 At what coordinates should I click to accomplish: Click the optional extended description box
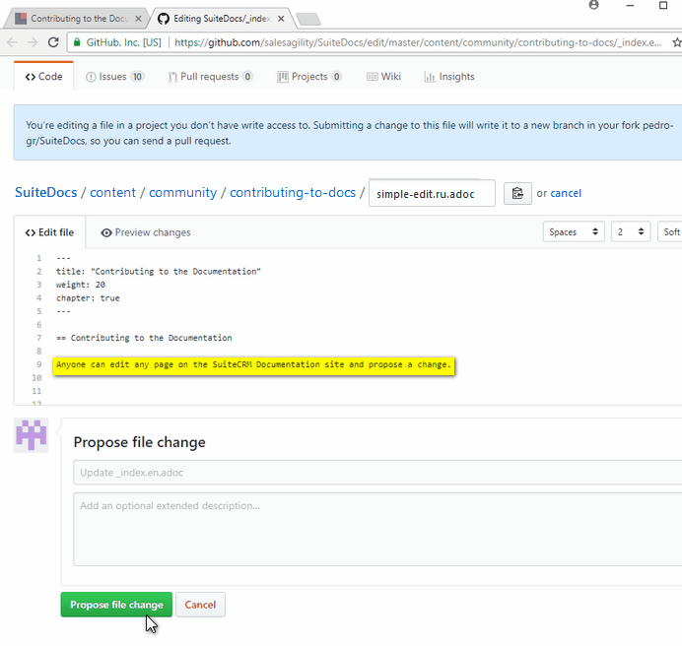pyautogui.click(x=377, y=529)
